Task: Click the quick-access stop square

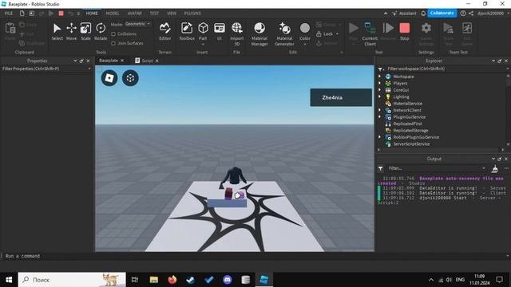Action: tap(61, 14)
